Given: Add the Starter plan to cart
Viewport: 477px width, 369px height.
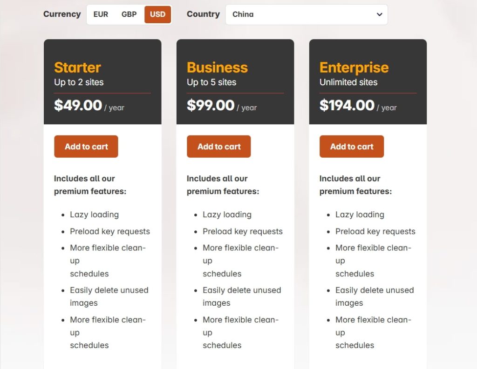Looking at the screenshot, I should click(86, 147).
